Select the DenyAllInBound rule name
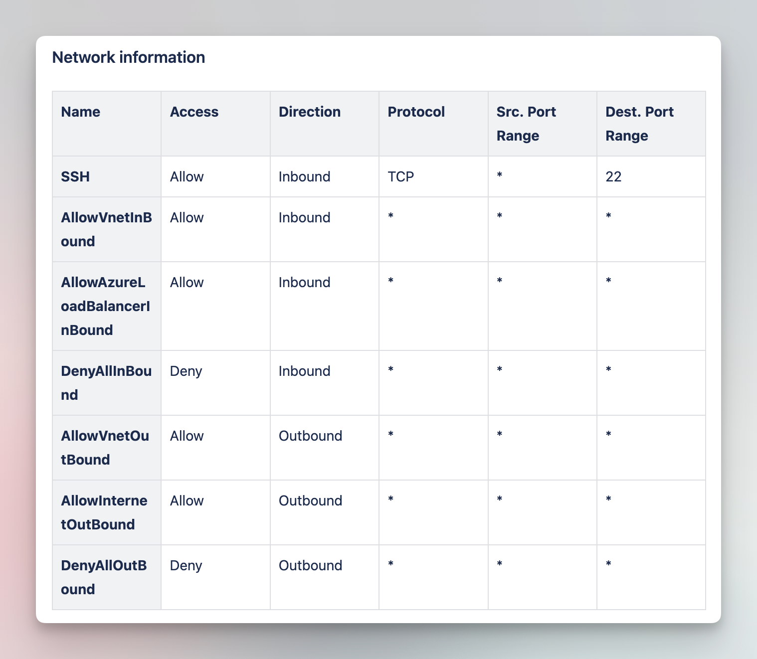The image size is (757, 659). click(106, 383)
